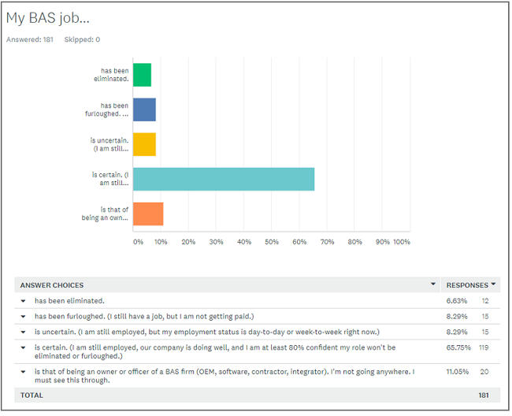This screenshot has height=416, width=512.
Task: Click the 50% x-axis tick label
Action: [x=272, y=242]
